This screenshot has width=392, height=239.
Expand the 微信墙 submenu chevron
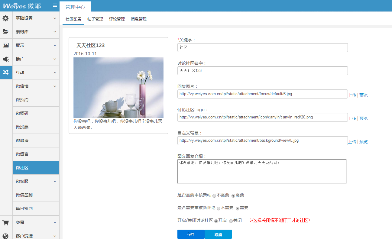[55, 86]
